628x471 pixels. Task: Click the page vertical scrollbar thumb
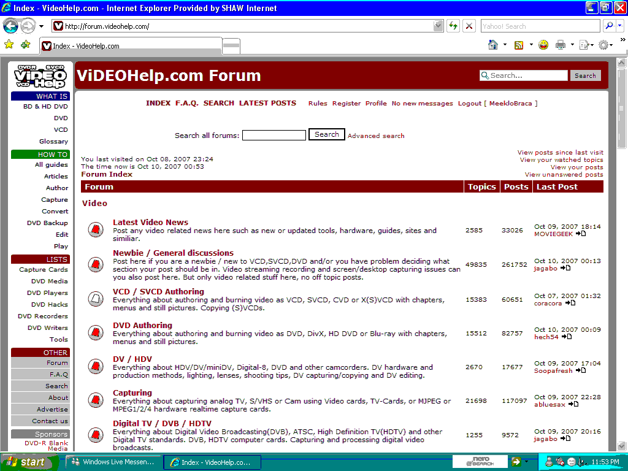621,108
